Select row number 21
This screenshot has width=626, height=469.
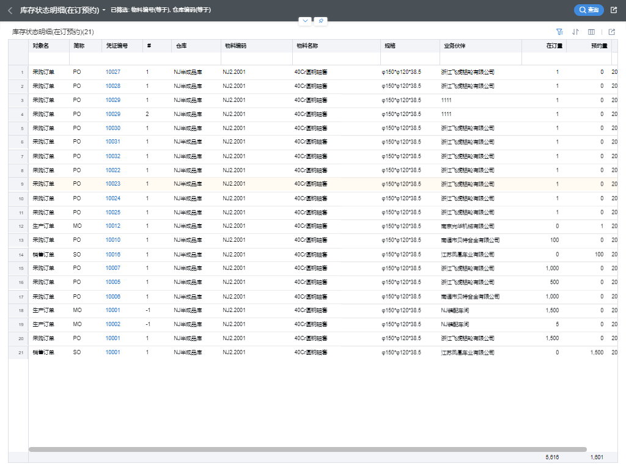point(18,352)
